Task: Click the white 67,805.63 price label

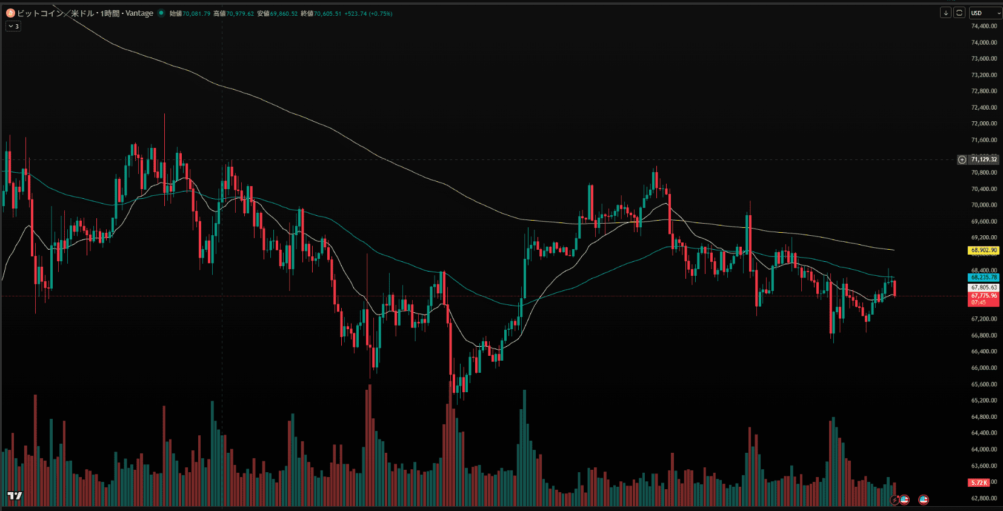Action: tap(984, 287)
